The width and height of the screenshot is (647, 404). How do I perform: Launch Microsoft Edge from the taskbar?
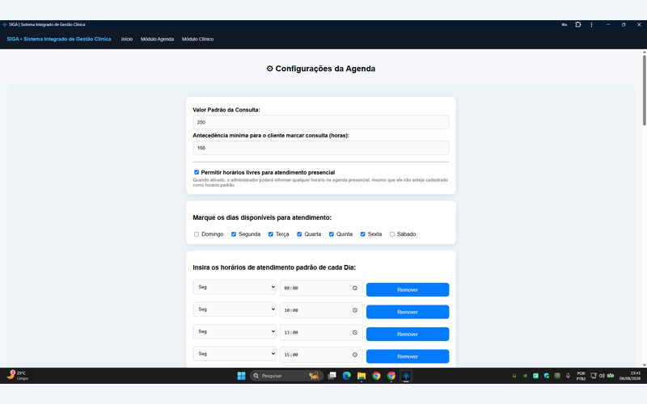pos(347,376)
